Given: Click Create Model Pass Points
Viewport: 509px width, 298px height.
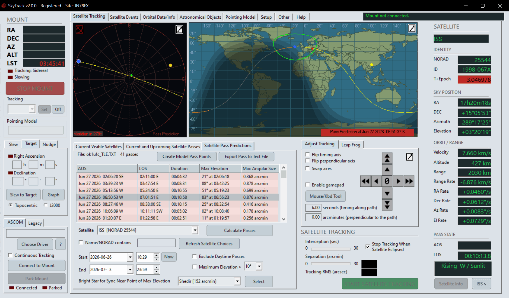Looking at the screenshot, I should click(187, 156).
